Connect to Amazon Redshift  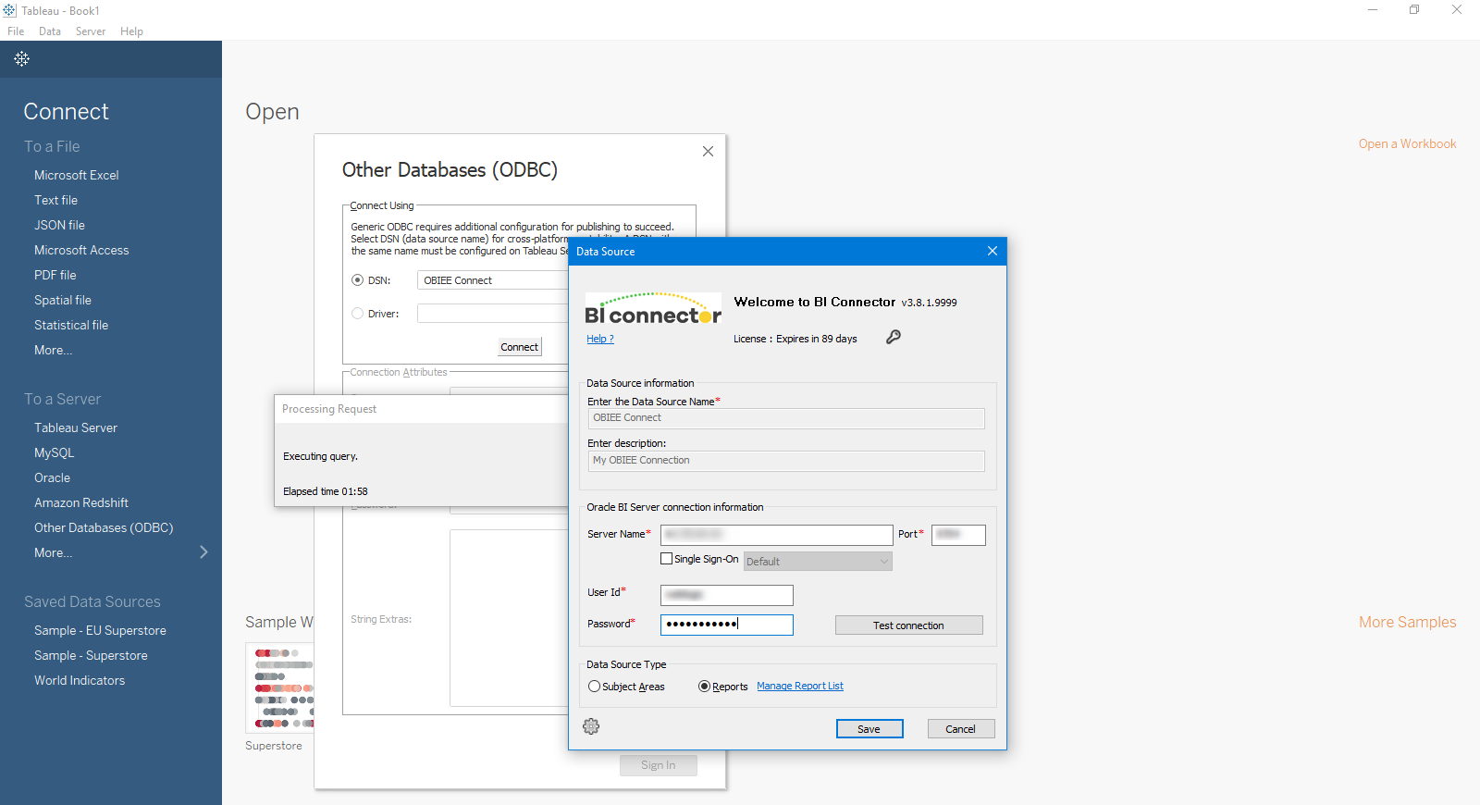[x=81, y=502]
